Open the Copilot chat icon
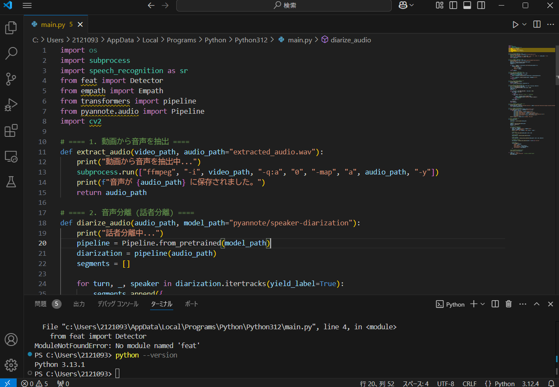This screenshot has height=387, width=559. coord(402,5)
